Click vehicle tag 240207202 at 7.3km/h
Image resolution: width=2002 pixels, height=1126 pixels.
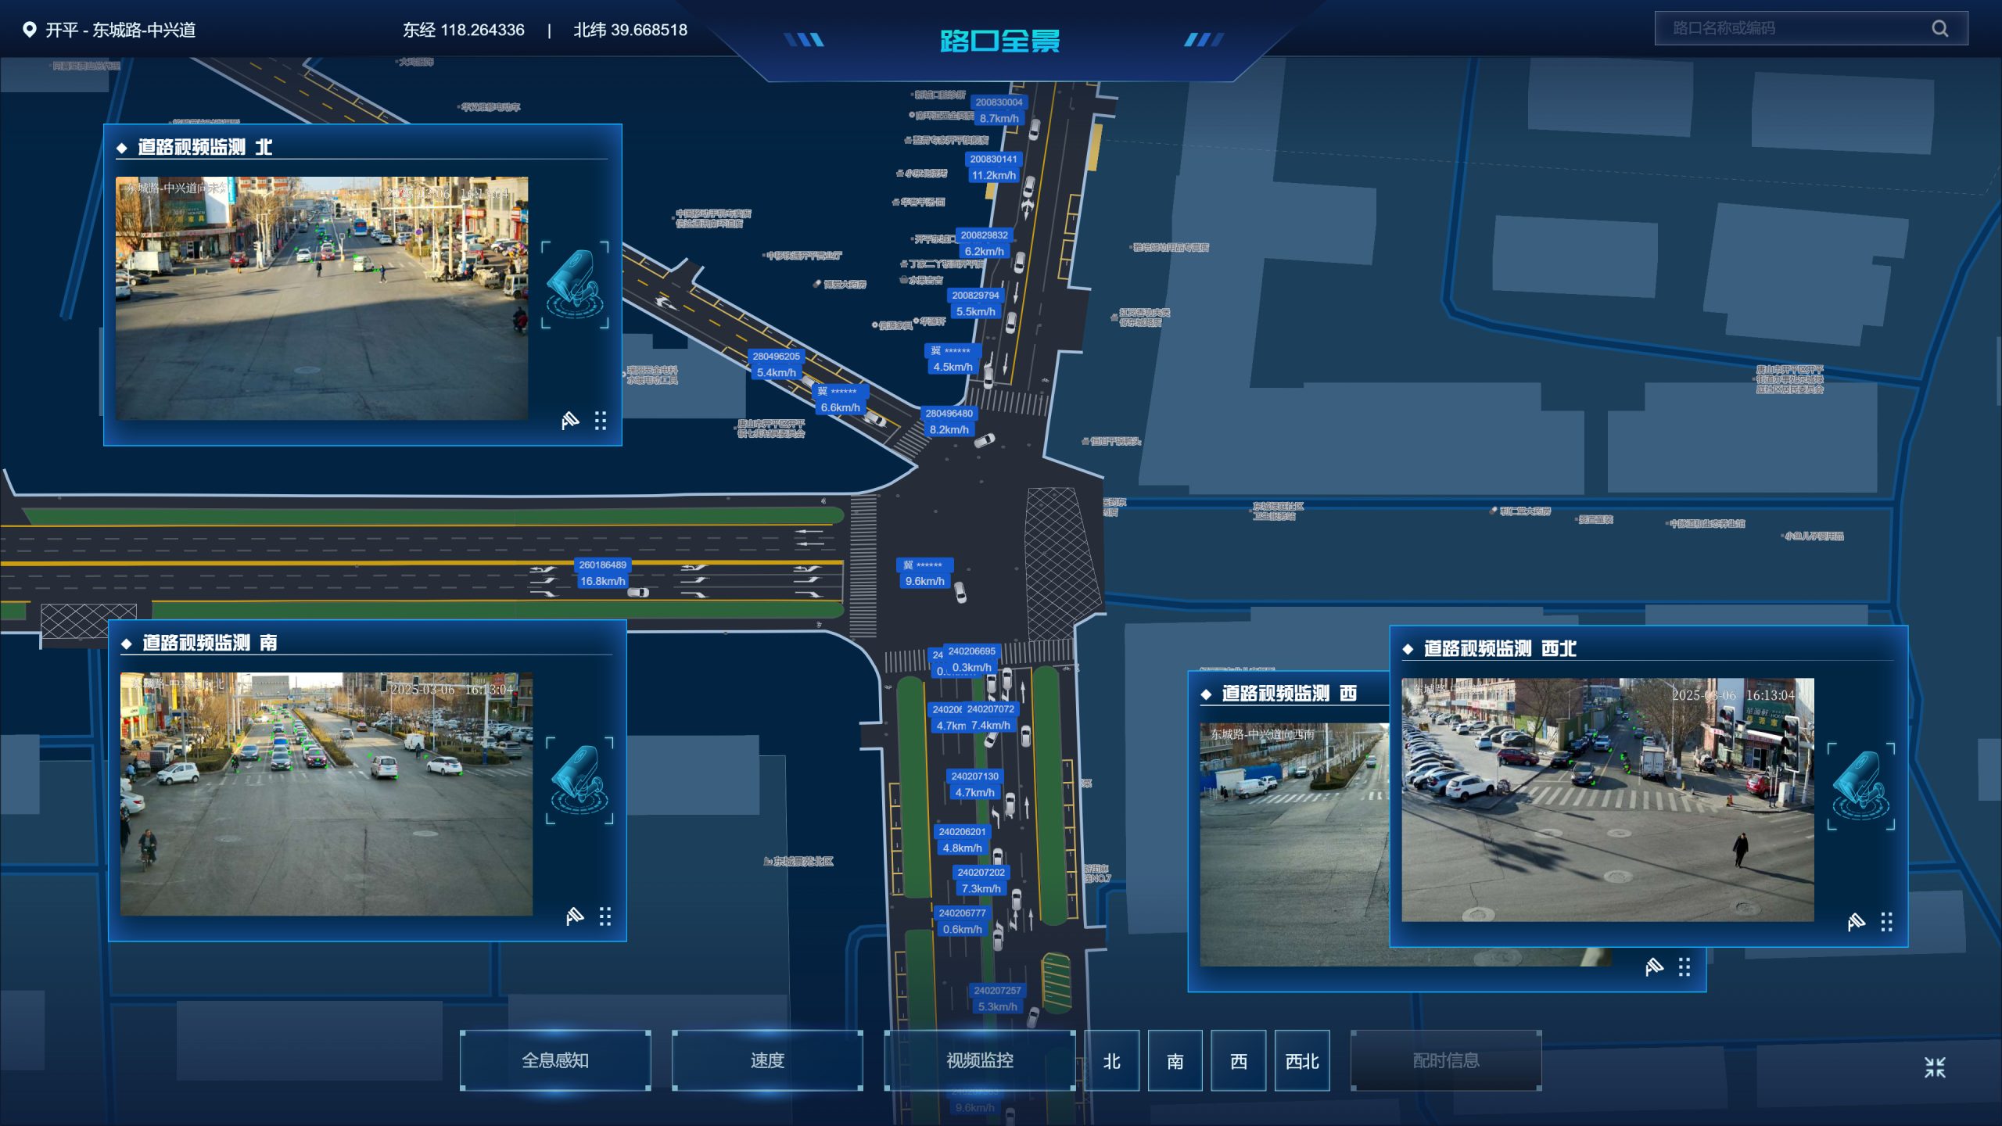[981, 880]
